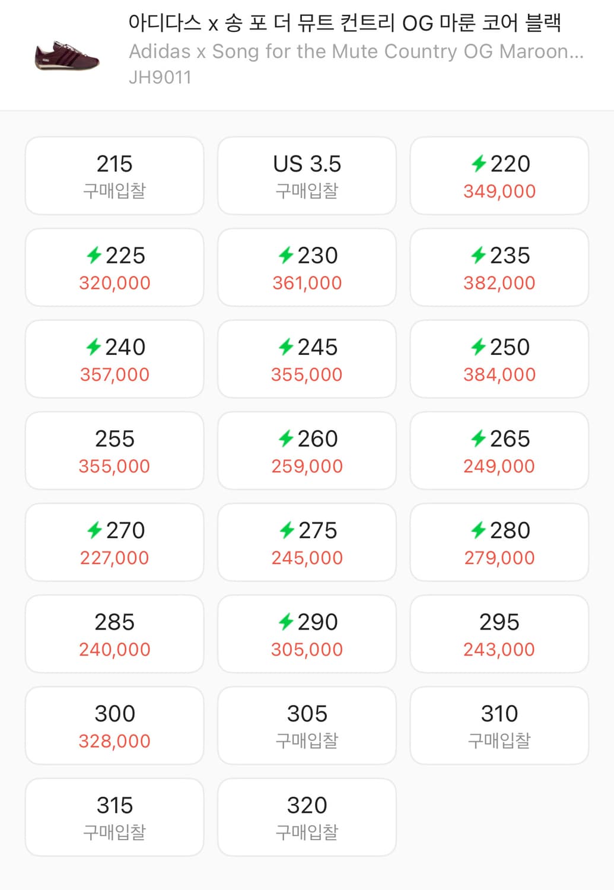Click the lightning icon next to 265

(x=479, y=438)
